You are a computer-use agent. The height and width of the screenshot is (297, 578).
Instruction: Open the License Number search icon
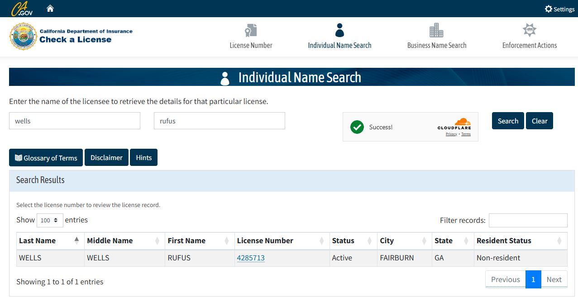click(x=251, y=30)
